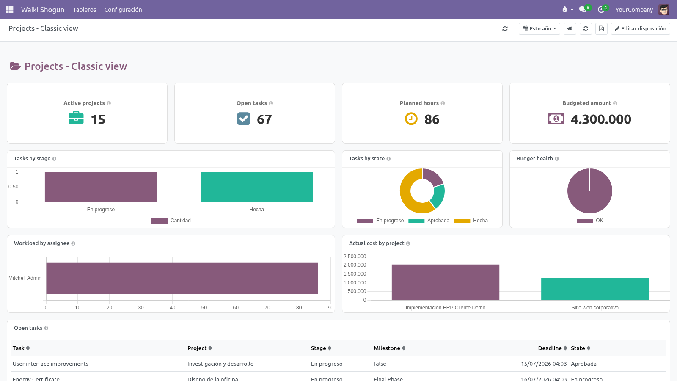677x381 pixels.
Task: Click User interface improvements task row
Action: tap(338, 364)
